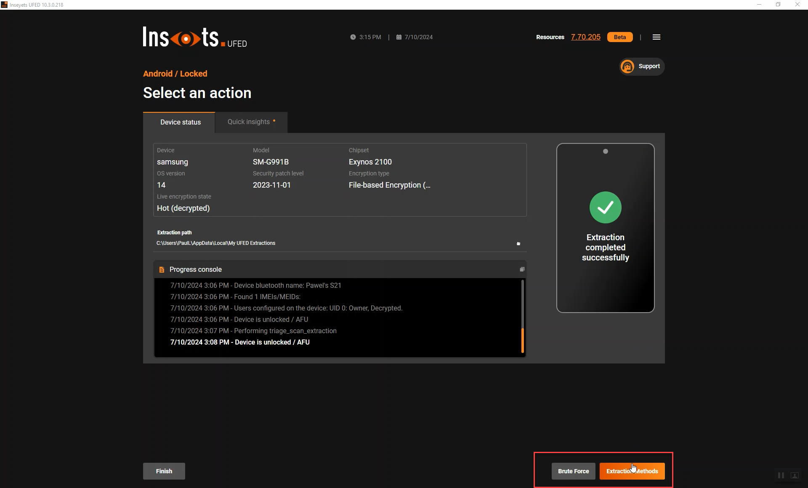The width and height of the screenshot is (808, 488).
Task: Click the Extraction Methods button
Action: click(x=632, y=471)
